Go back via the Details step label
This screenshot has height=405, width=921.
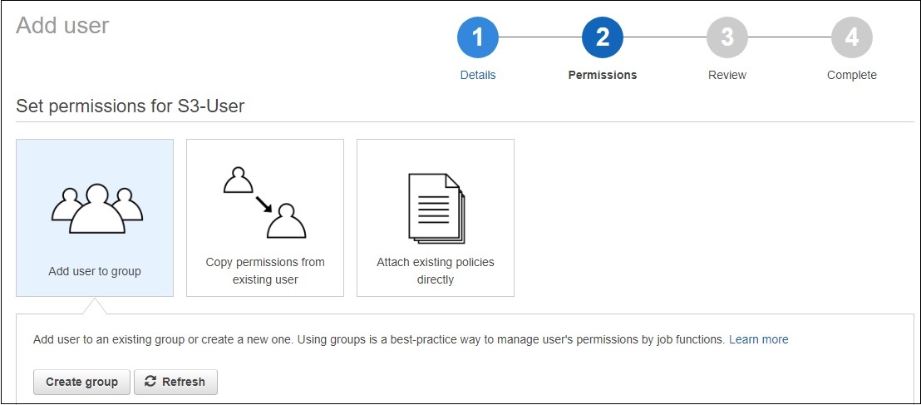click(477, 75)
